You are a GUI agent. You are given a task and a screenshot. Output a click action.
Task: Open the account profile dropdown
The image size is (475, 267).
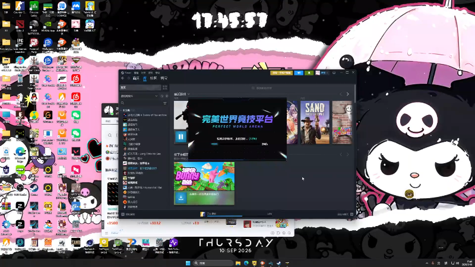[322, 73]
